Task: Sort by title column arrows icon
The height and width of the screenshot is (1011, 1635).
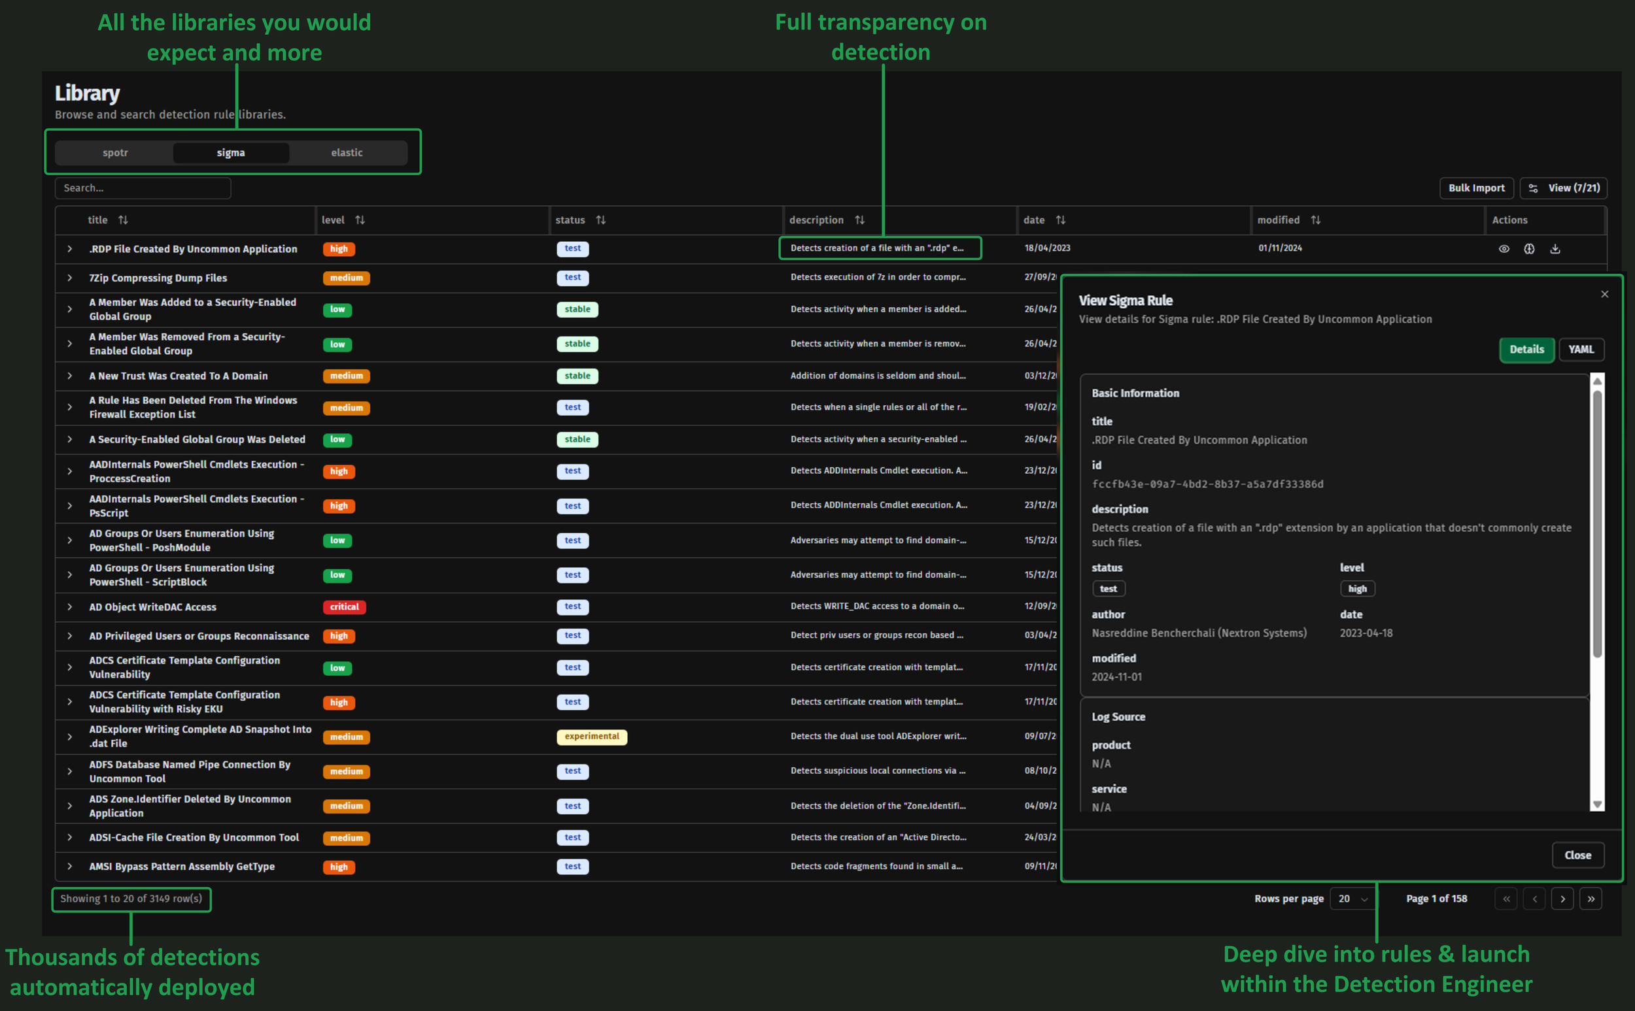Action: (x=123, y=220)
